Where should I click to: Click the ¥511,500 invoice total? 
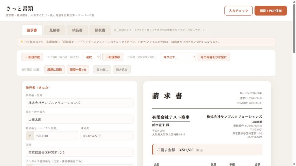tap(186, 150)
